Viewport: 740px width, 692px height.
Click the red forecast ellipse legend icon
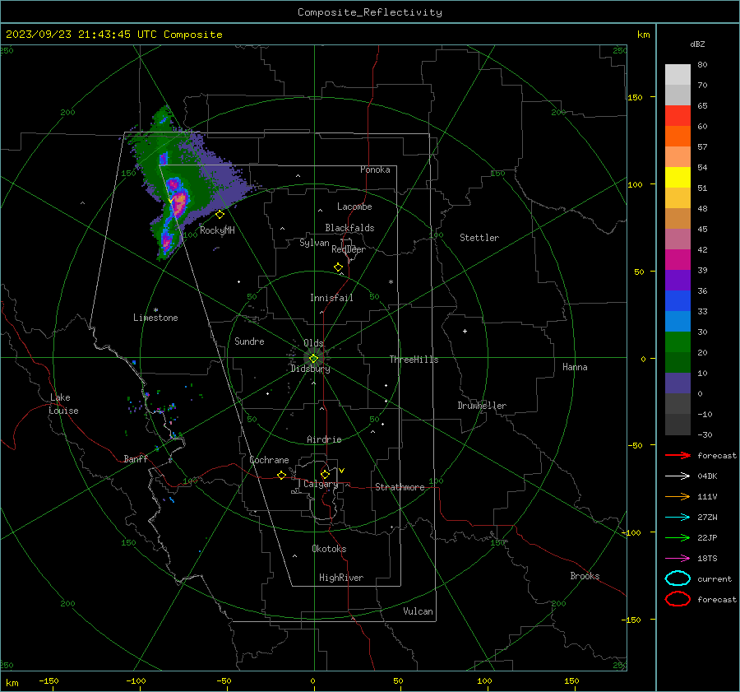click(678, 599)
